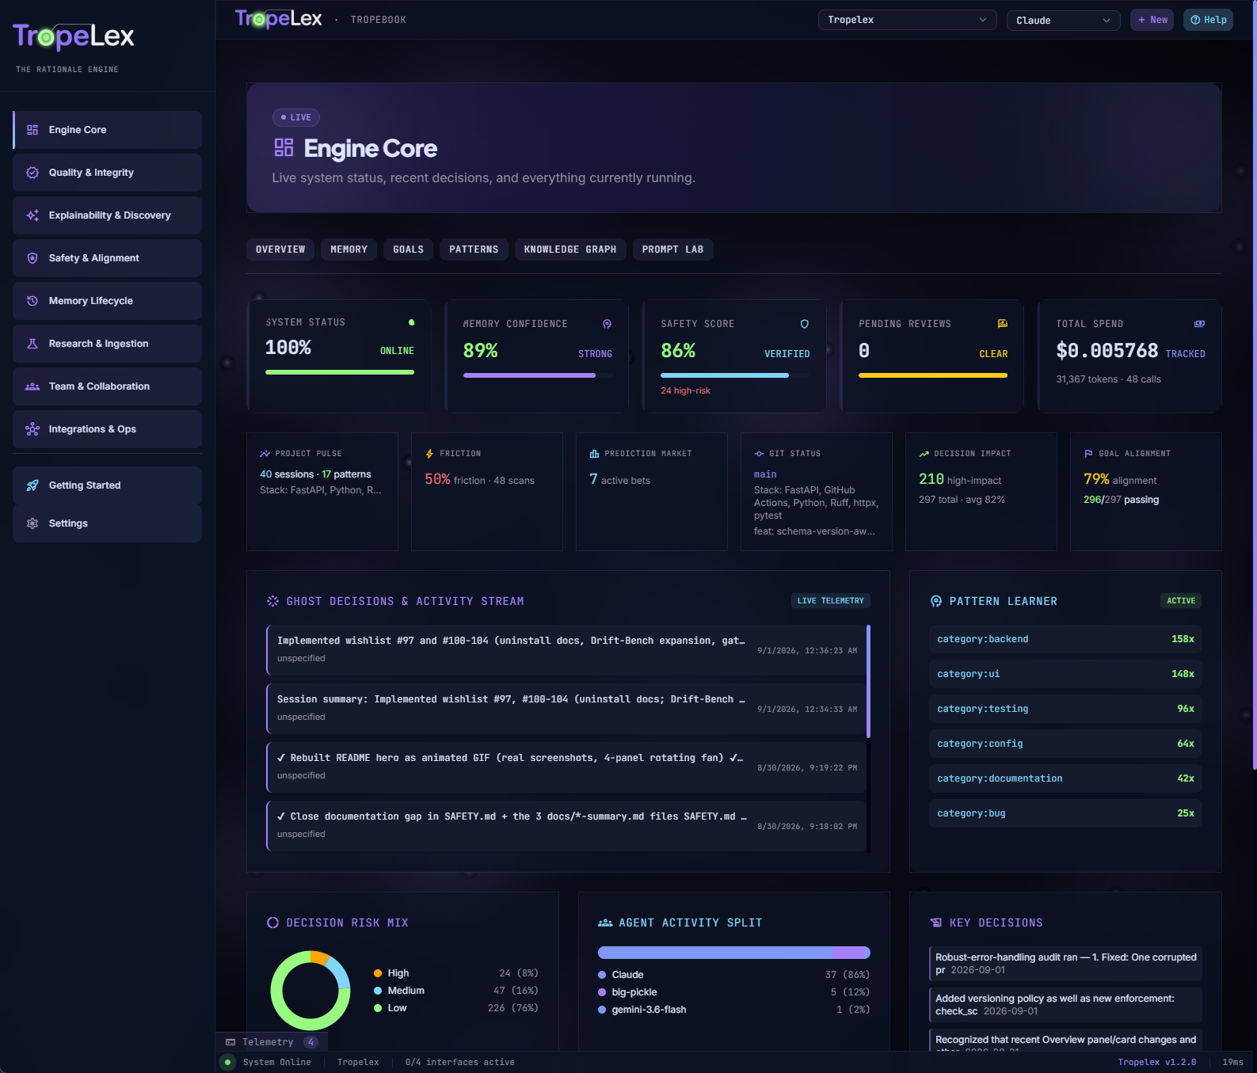Open Quality & Integrity sidebar icon
1257x1073 pixels.
pyautogui.click(x=32, y=173)
